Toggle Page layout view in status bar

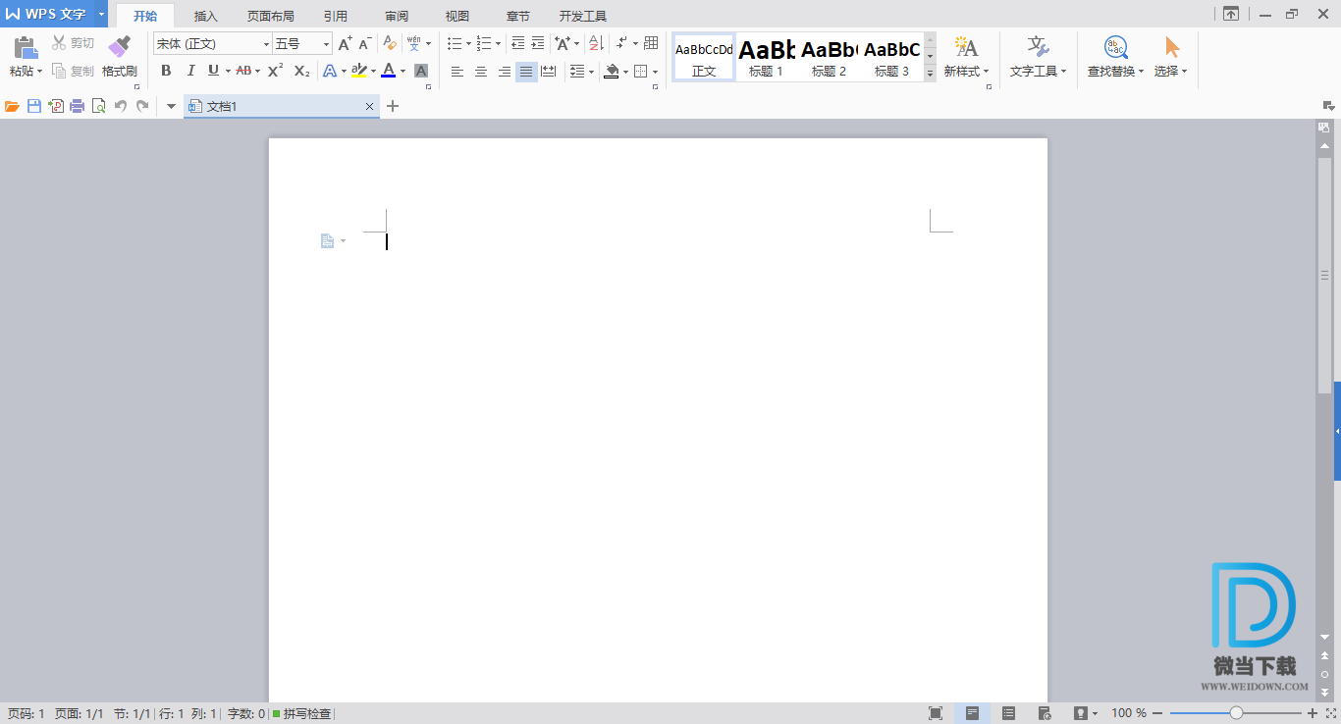(972, 713)
